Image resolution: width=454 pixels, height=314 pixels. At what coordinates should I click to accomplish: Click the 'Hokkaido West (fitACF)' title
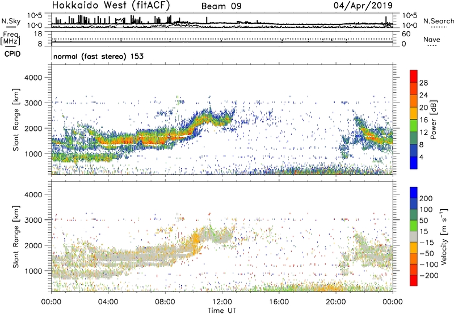111,5
